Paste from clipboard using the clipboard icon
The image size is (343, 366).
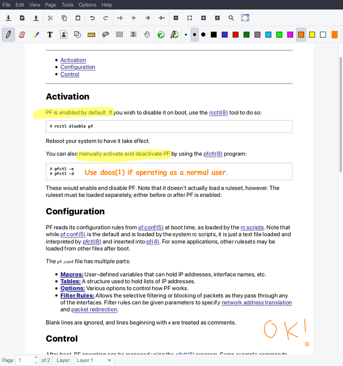click(x=78, y=18)
